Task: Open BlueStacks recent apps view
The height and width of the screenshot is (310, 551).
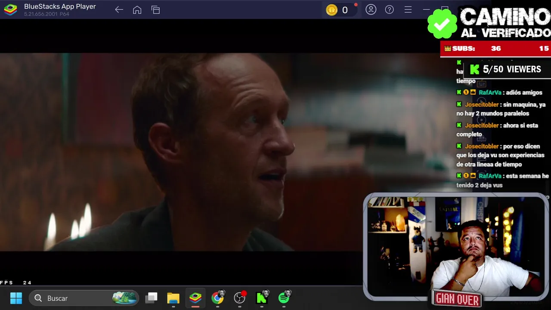Action: [155, 10]
